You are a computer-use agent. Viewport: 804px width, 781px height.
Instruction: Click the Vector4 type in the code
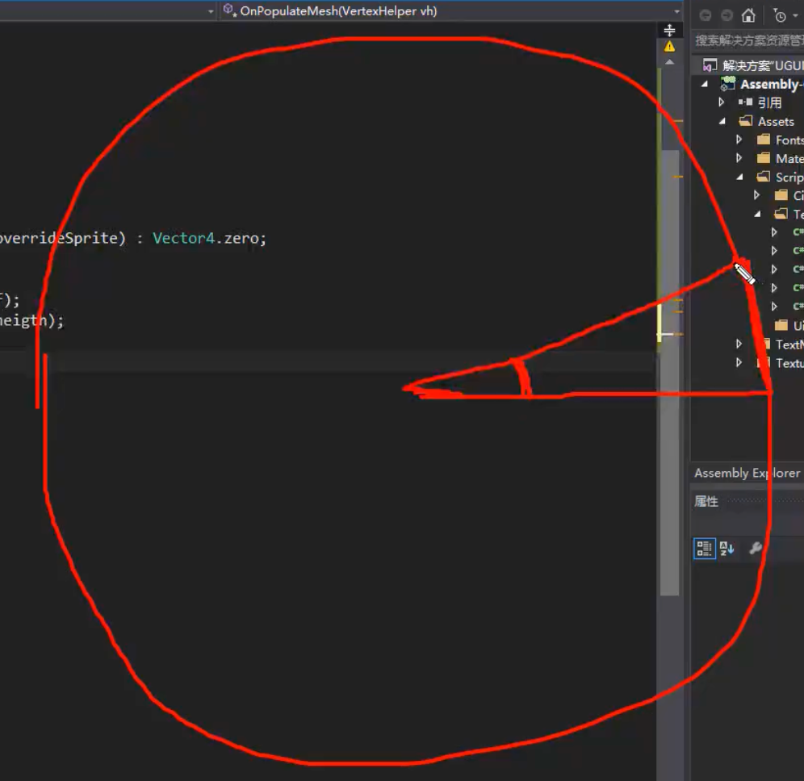point(183,238)
